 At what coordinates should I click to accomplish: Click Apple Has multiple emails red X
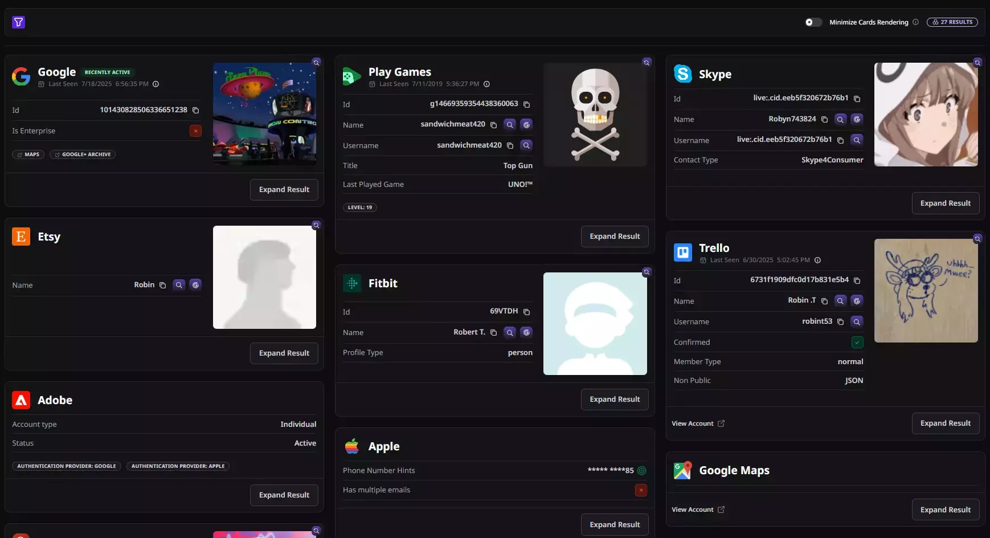click(x=641, y=490)
